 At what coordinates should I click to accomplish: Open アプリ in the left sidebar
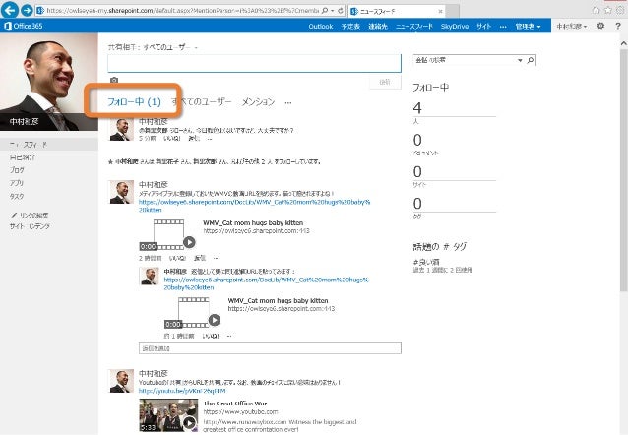pyautogui.click(x=17, y=183)
